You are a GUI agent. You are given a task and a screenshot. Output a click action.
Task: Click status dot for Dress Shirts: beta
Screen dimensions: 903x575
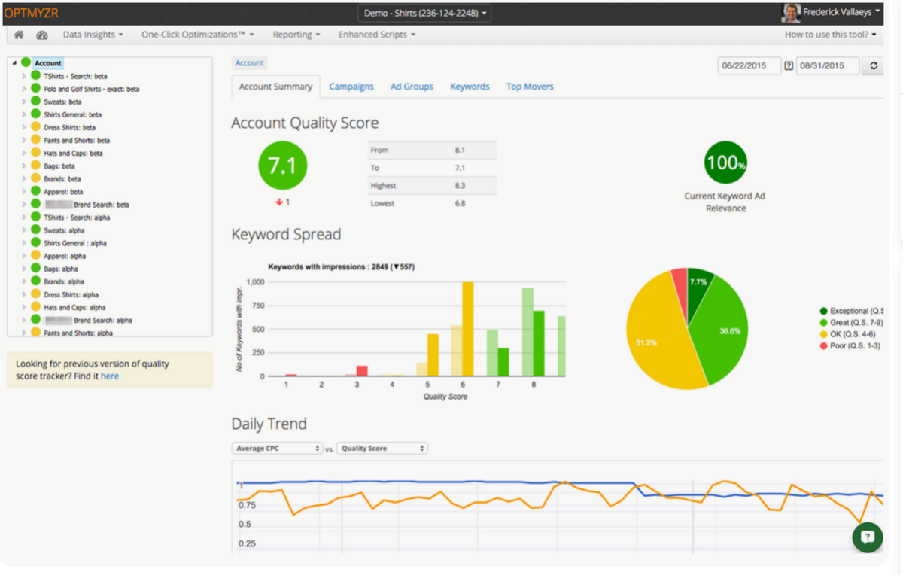[x=35, y=127]
